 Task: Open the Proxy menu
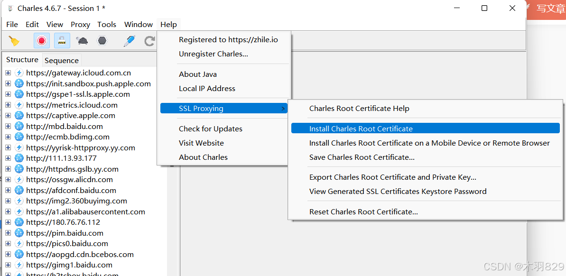pos(80,25)
